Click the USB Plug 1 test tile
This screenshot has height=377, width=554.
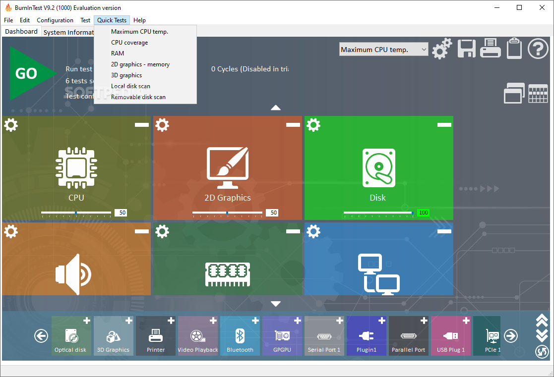pos(450,336)
